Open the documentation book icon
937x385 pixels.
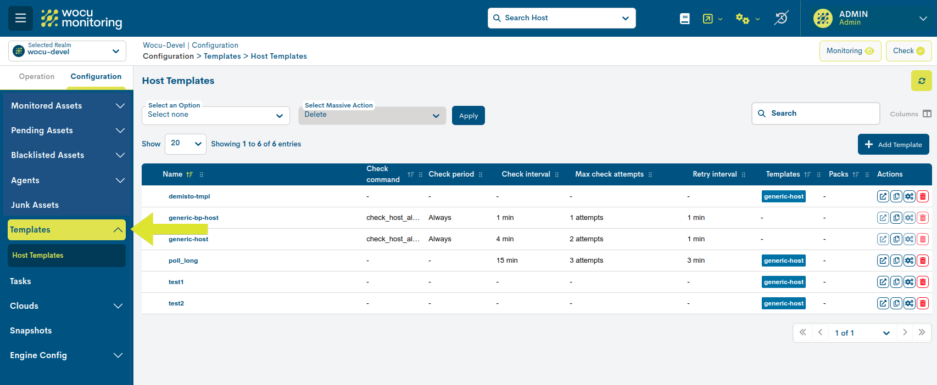coord(684,19)
